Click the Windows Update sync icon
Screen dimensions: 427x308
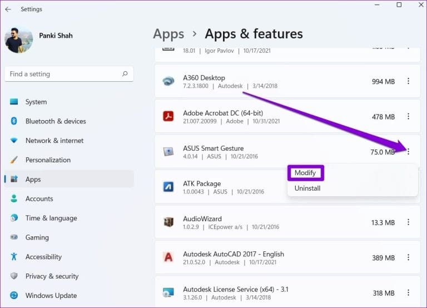pyautogui.click(x=14, y=295)
